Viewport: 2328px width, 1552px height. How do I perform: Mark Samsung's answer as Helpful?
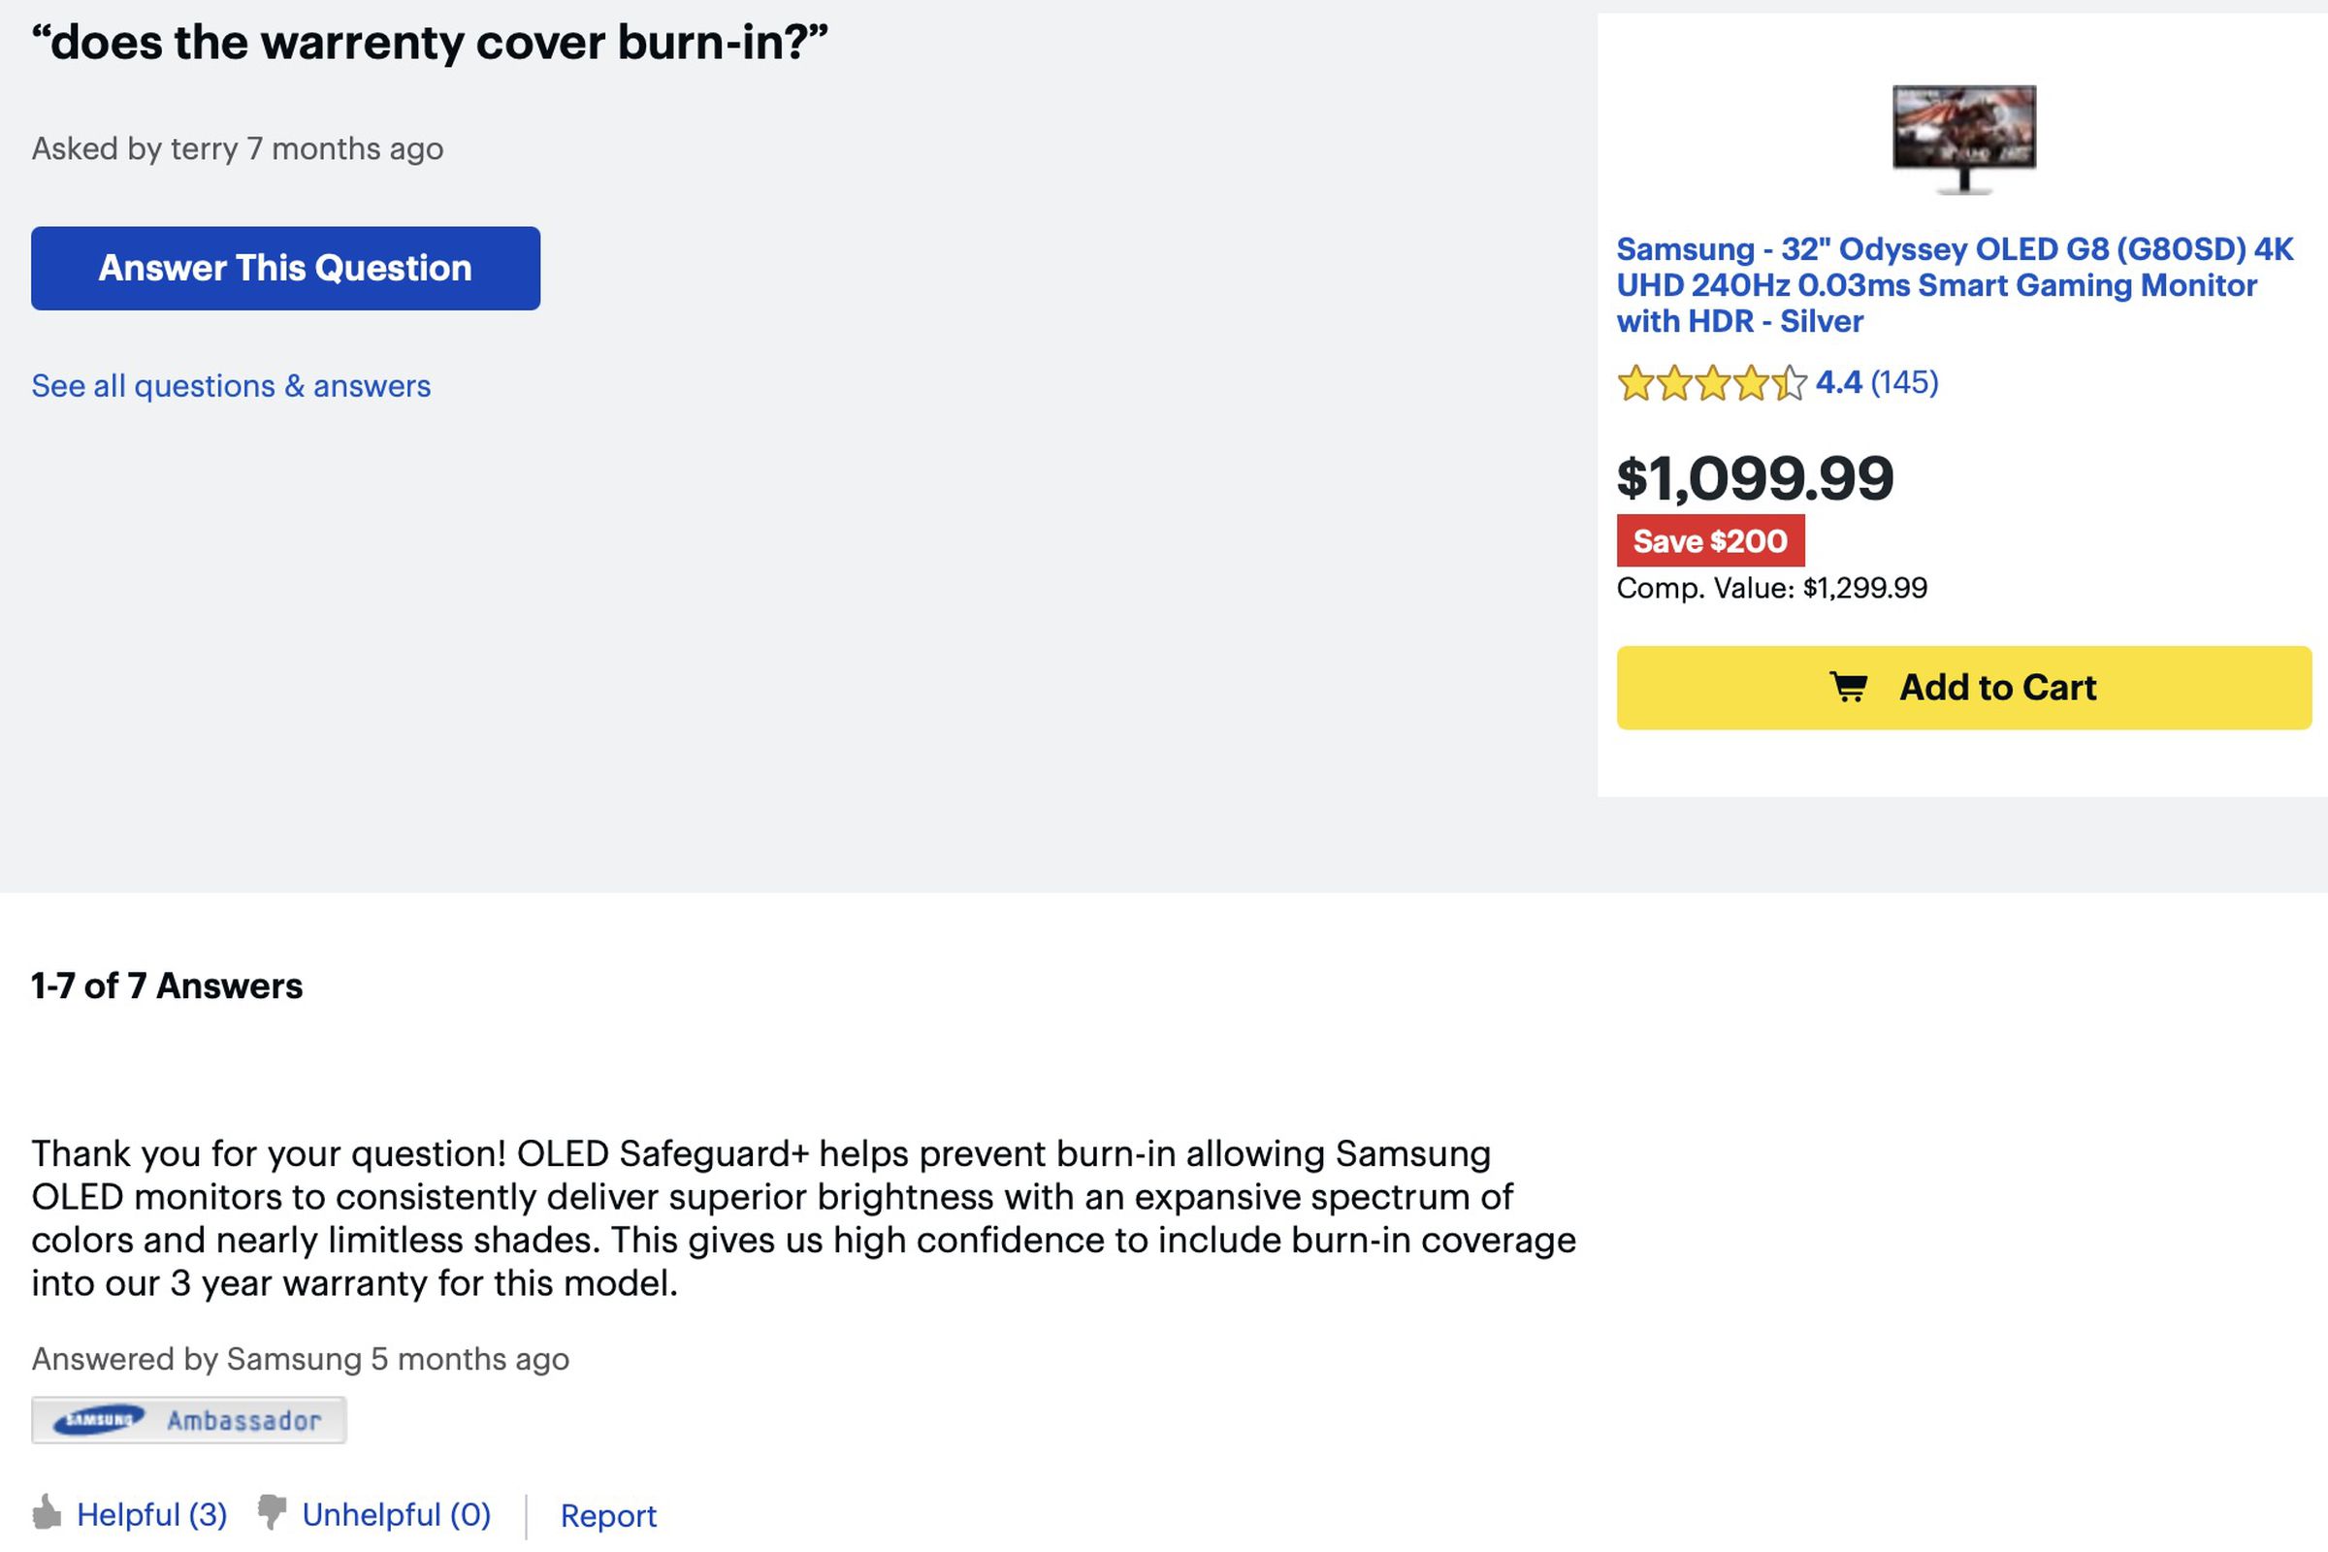point(153,1513)
